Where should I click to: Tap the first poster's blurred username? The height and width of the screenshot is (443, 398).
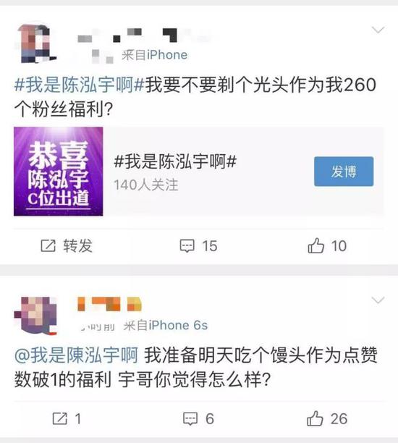(x=128, y=35)
